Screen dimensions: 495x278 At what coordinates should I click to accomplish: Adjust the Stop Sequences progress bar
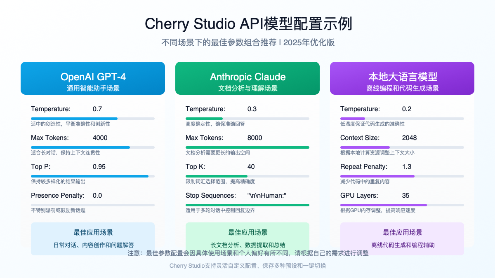tap(247, 205)
